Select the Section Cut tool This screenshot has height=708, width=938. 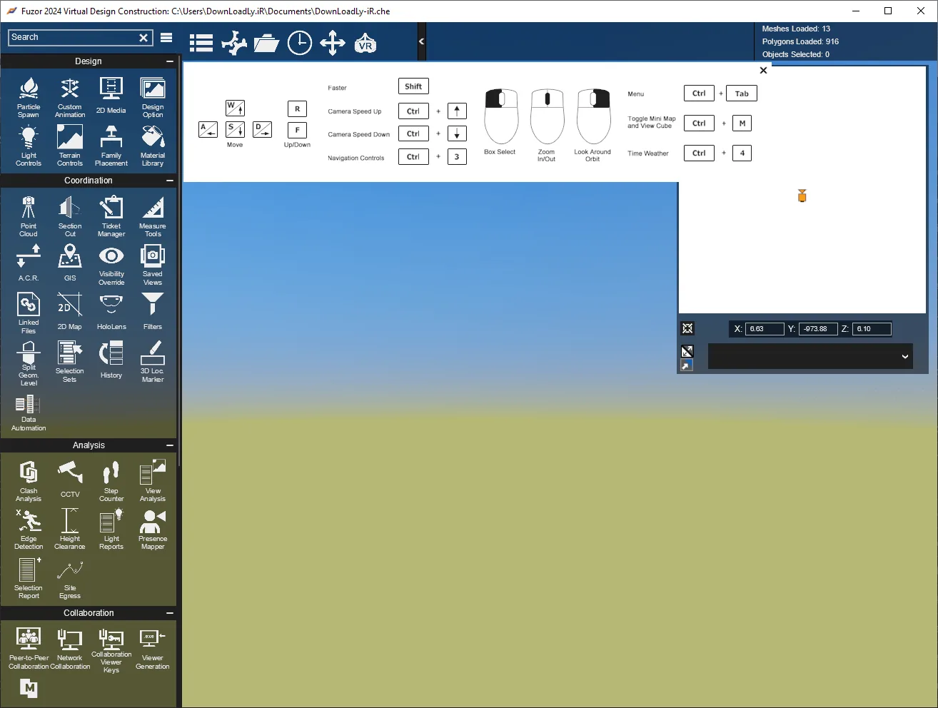click(x=70, y=216)
